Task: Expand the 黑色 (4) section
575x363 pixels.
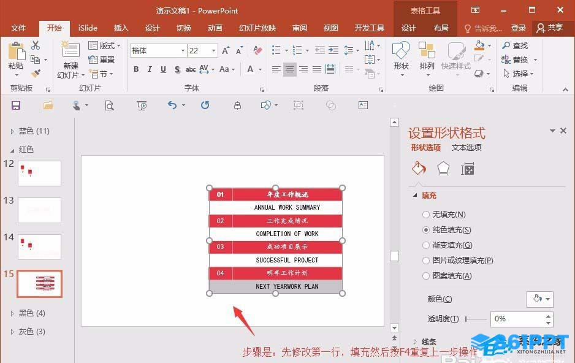Action: pyautogui.click(x=12, y=313)
